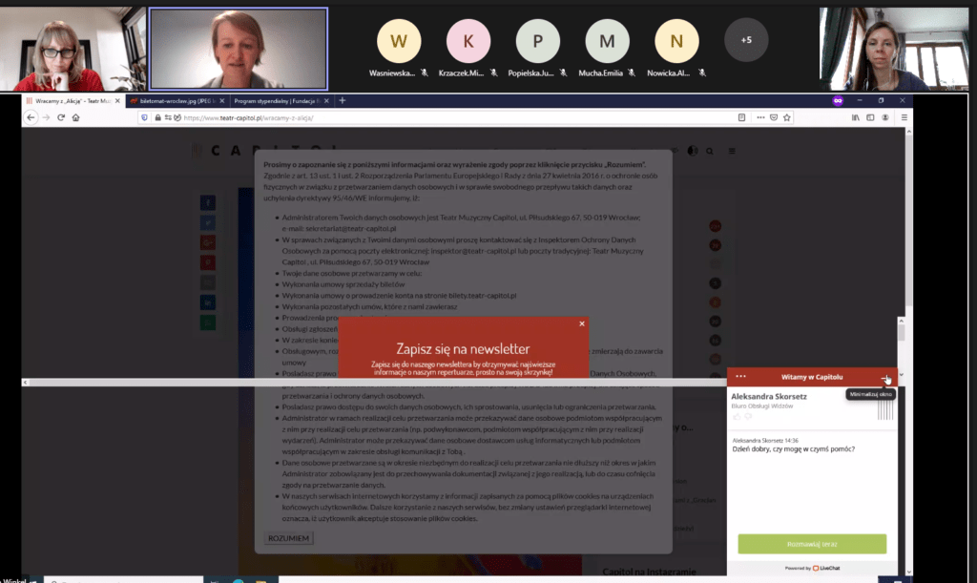Select the M participant avatar Mucha Emilia

tap(608, 41)
